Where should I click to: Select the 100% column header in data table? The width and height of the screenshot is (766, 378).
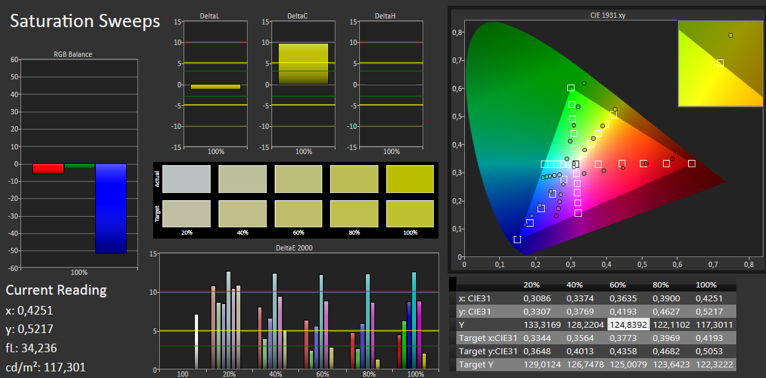[x=706, y=285]
